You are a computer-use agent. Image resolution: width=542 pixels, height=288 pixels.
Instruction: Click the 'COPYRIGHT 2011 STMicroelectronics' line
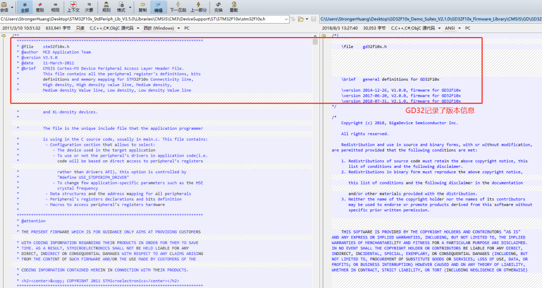coord(100,281)
